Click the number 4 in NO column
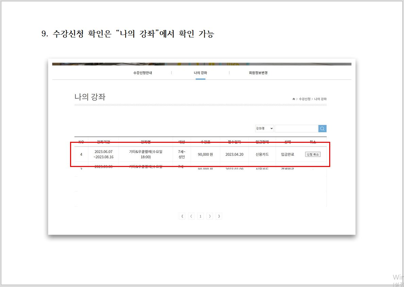Screen dimensions: 404x287 coord(81,154)
